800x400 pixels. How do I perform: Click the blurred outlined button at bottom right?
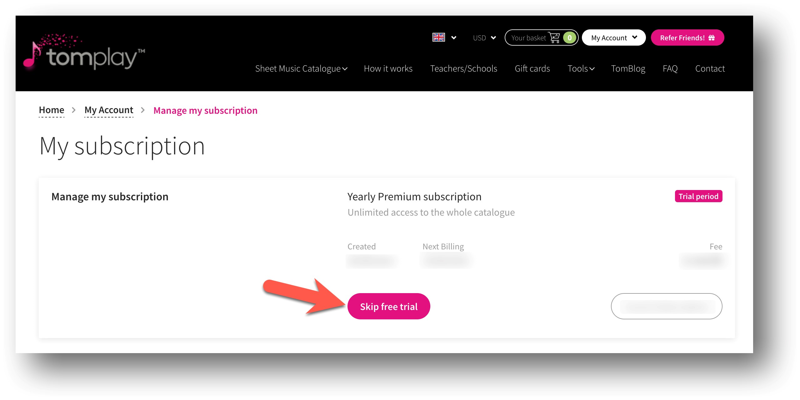[667, 306]
